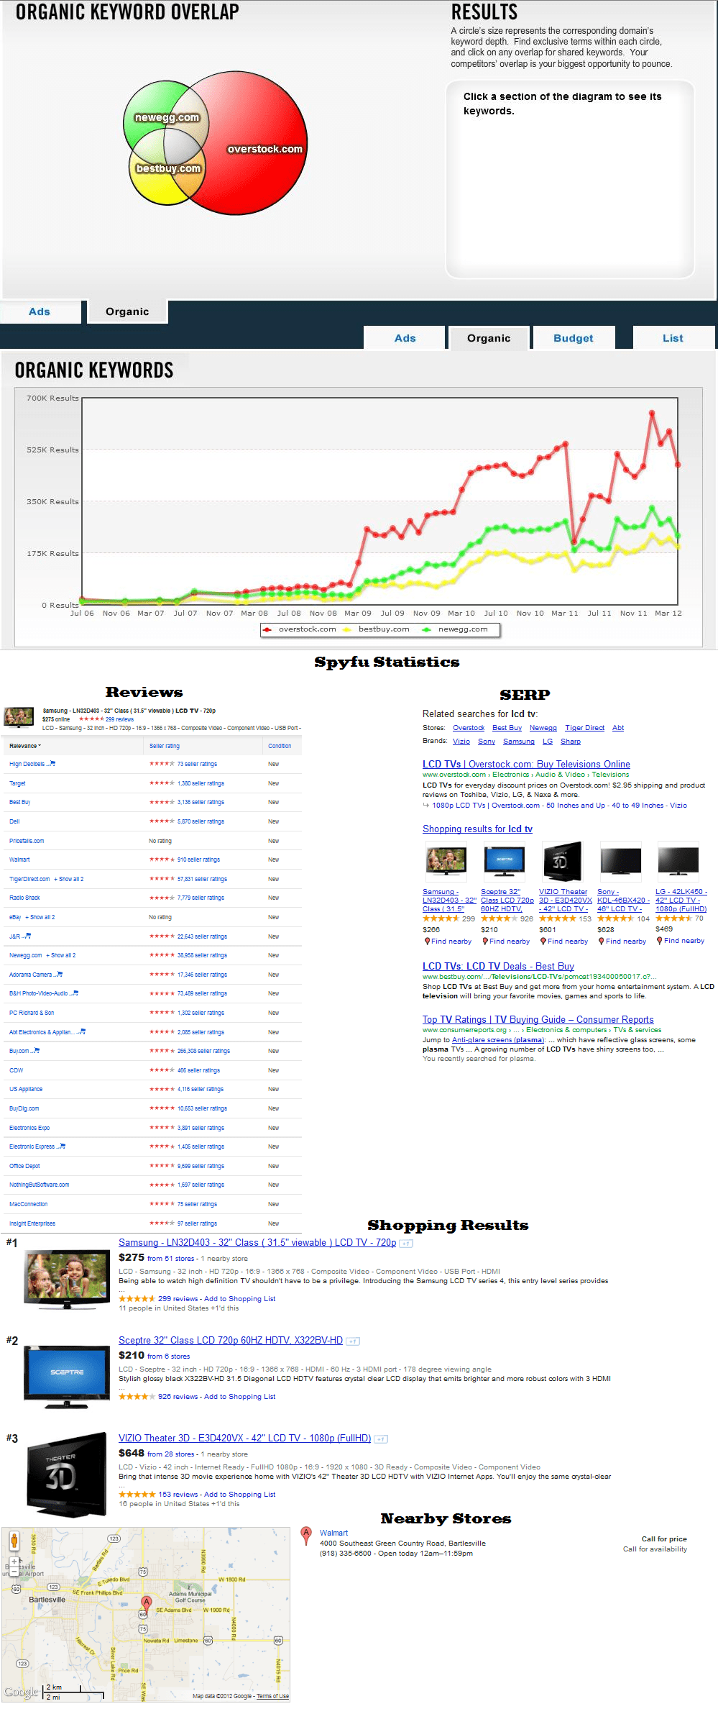Click the cart icon next to J&R
718x1714 pixels.
27,936
